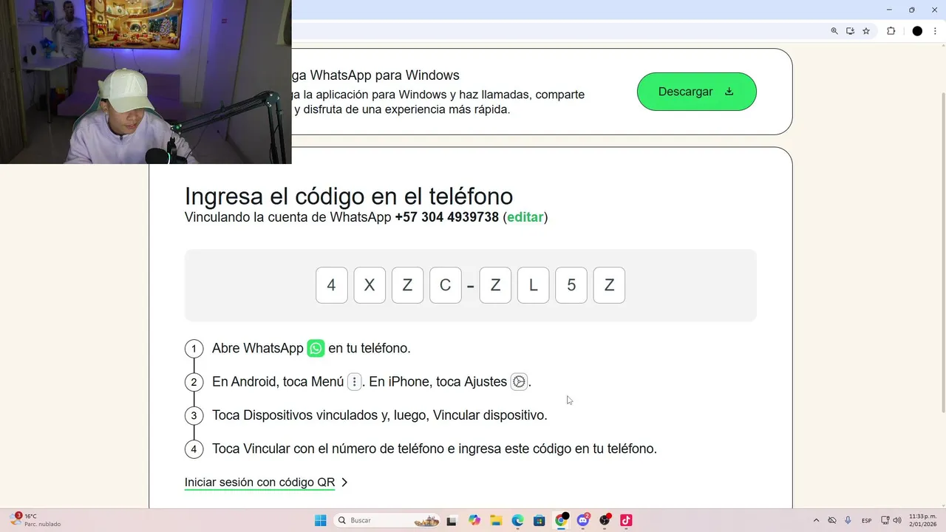The width and height of the screenshot is (946, 532).
Task: Open the network icon in system tray
Action: click(x=885, y=520)
